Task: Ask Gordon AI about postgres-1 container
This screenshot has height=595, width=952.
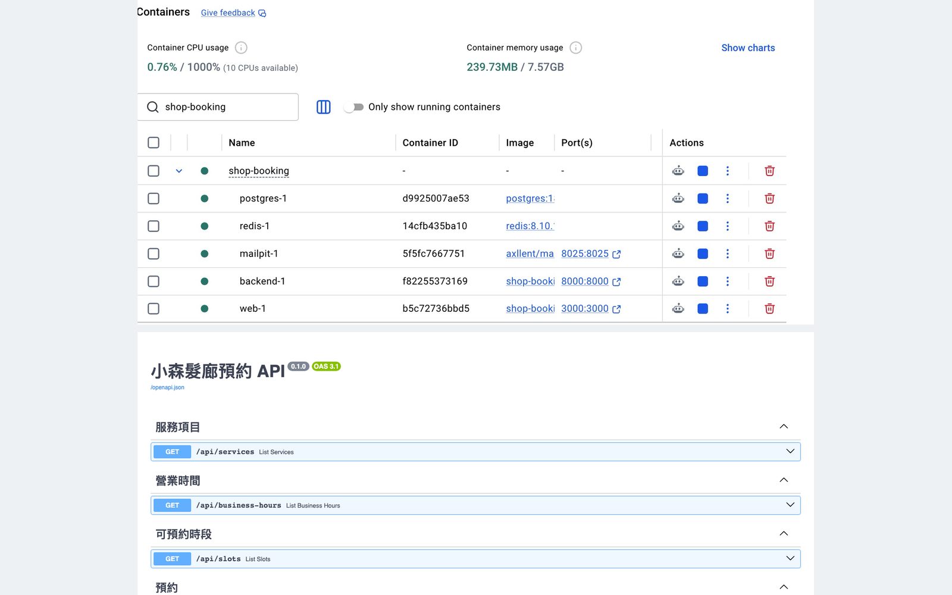Action: tap(678, 199)
